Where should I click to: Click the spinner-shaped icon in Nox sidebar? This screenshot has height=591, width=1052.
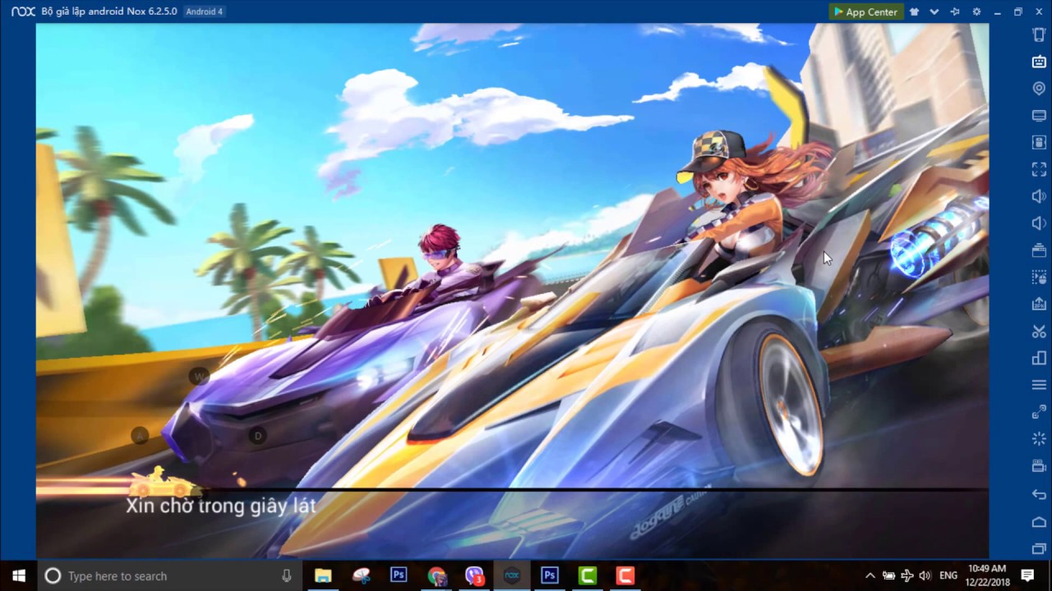click(x=1039, y=439)
